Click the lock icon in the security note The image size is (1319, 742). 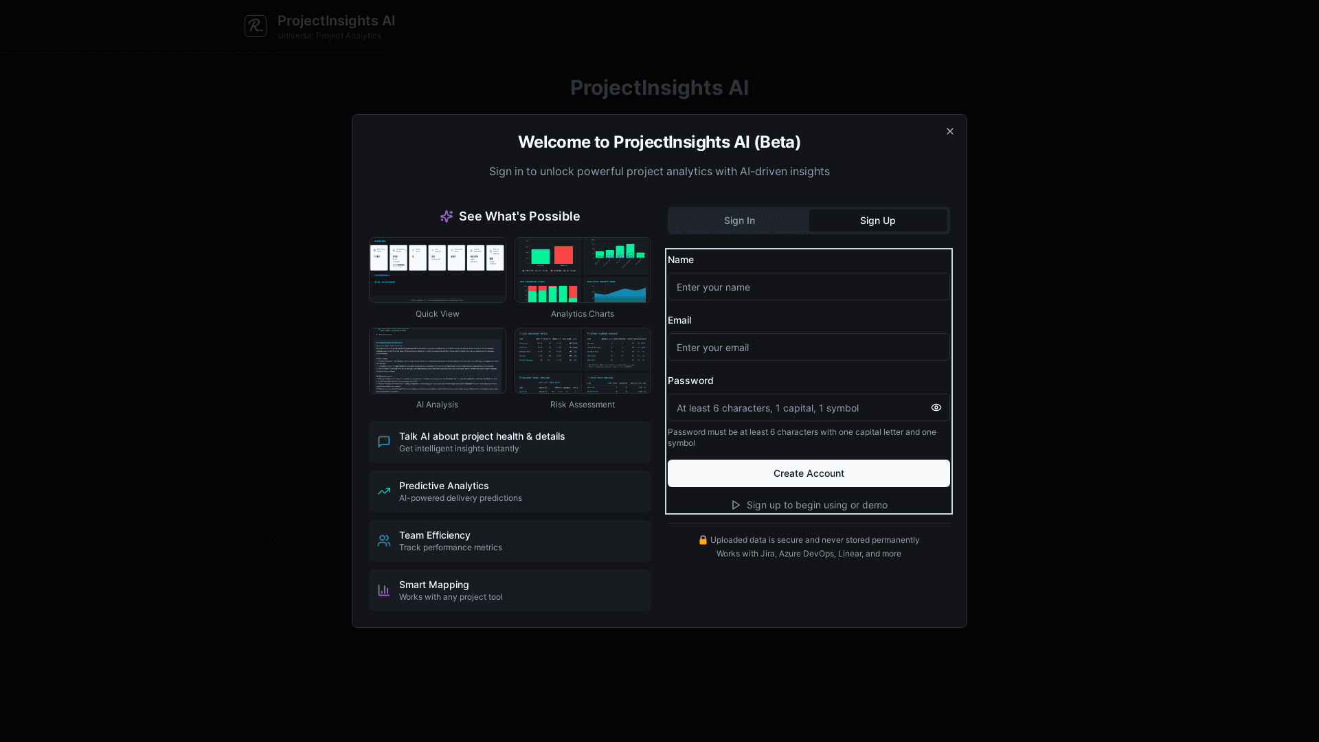click(703, 540)
